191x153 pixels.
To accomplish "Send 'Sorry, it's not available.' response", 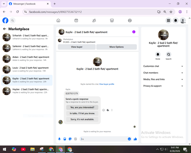I will 82,119.
